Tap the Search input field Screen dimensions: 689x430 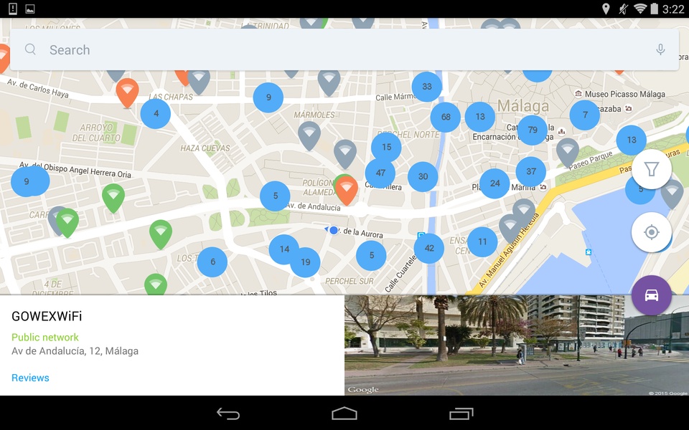point(344,49)
